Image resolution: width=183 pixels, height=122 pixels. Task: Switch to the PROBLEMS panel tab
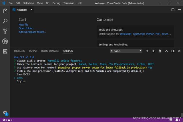(x=19, y=51)
